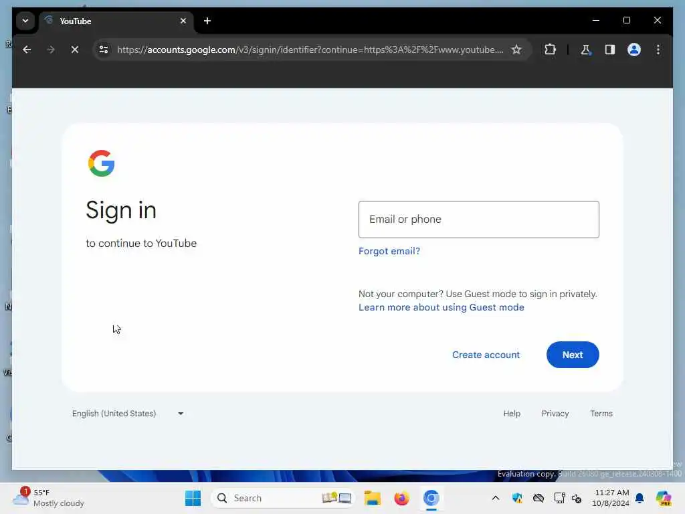Maximize the Chrome window
This screenshot has height=514, width=685.
click(626, 20)
